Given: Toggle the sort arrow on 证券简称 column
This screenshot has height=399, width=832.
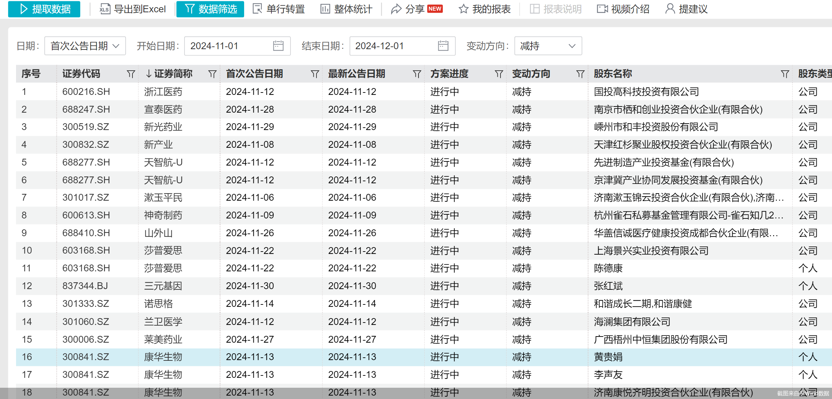Looking at the screenshot, I should coord(149,73).
